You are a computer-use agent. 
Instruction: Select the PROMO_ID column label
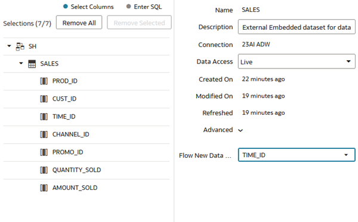(x=68, y=152)
